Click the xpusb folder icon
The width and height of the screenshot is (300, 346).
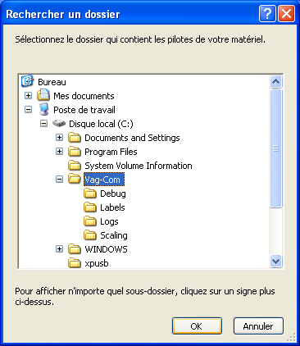(75, 263)
